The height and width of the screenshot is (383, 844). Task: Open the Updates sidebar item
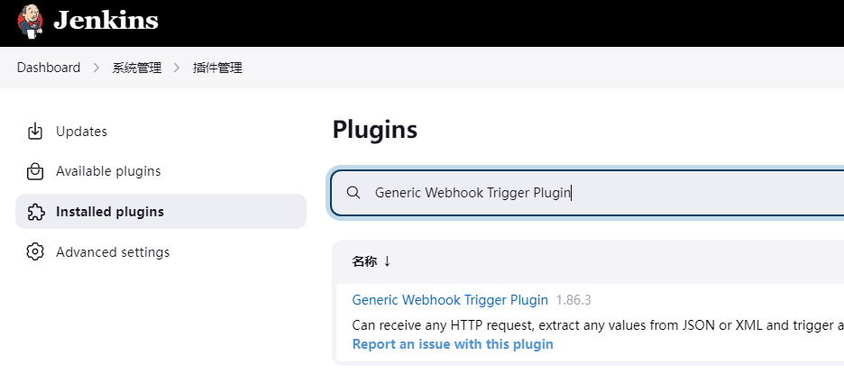[161, 132]
